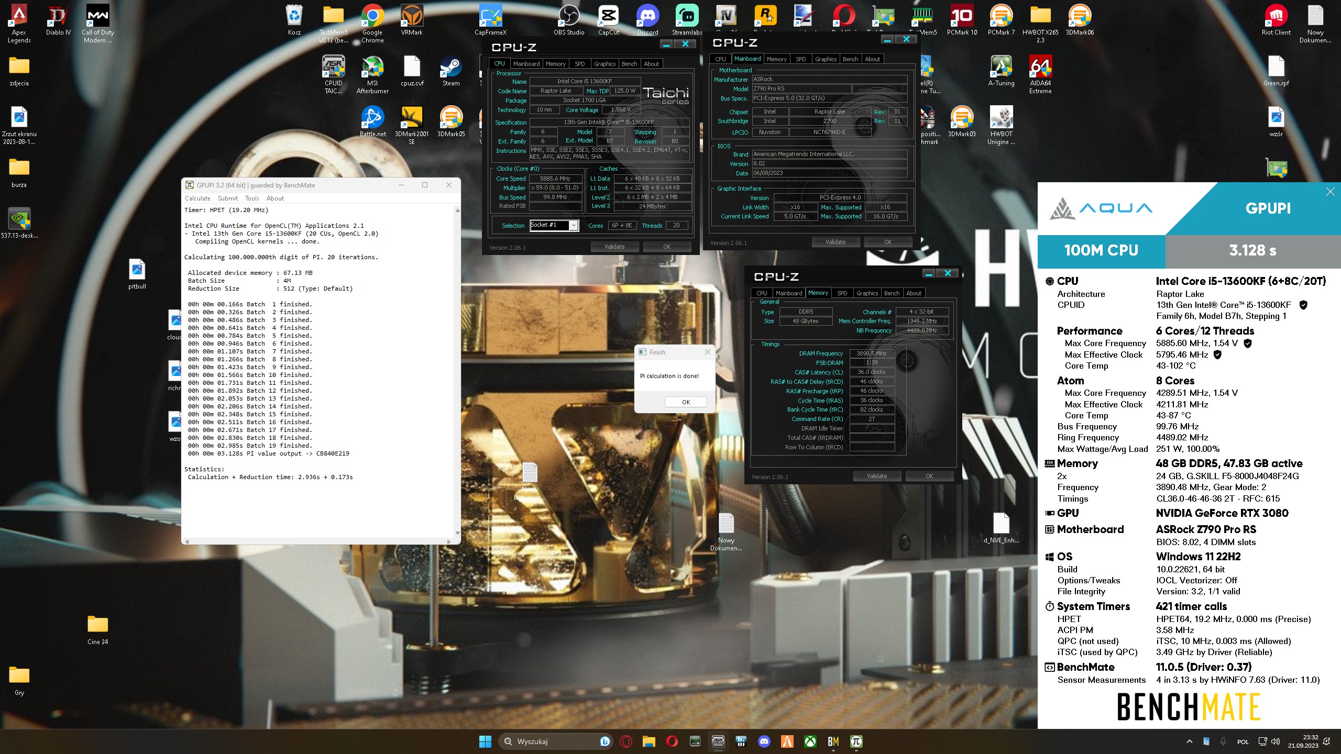
Task: Launch 3DMark2001 SE desktop icon
Action: [x=412, y=125]
